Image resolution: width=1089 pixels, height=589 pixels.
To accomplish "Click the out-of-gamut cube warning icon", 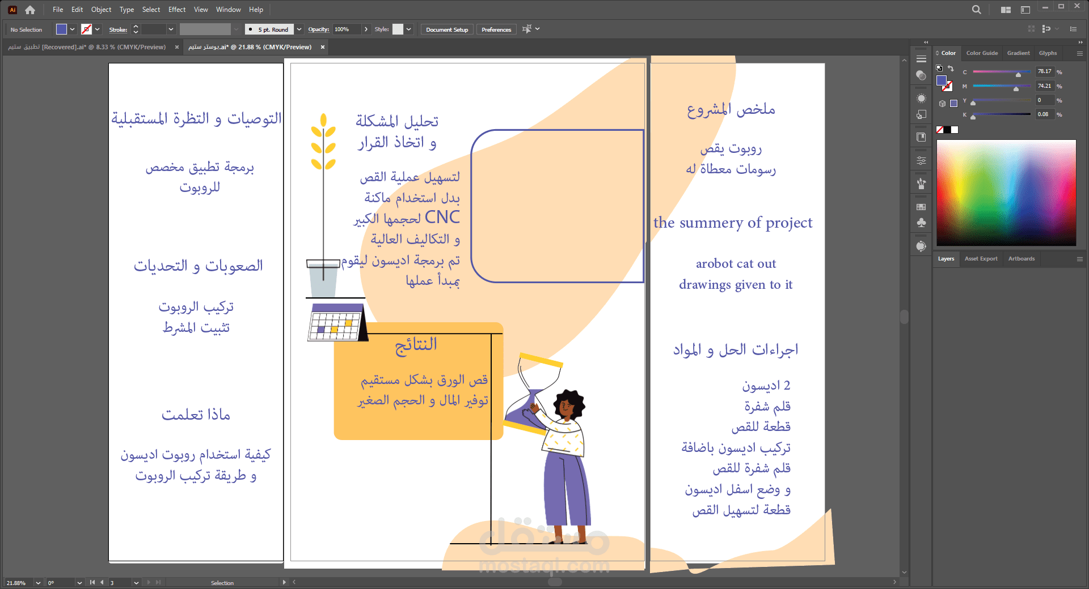I will pyautogui.click(x=942, y=104).
